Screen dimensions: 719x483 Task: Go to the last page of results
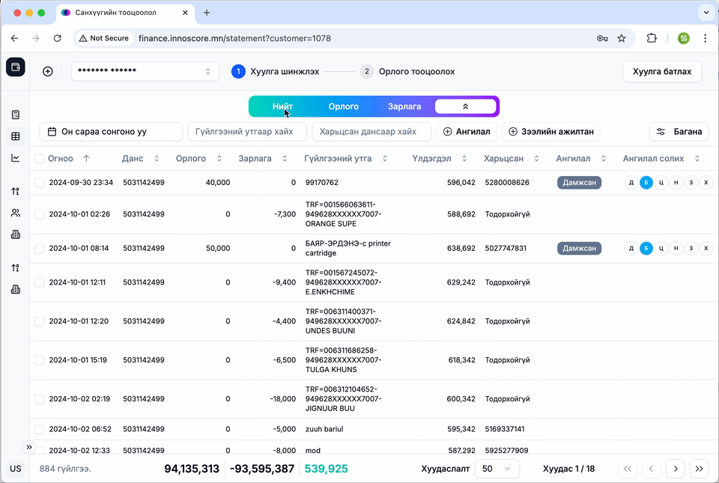pyautogui.click(x=699, y=469)
